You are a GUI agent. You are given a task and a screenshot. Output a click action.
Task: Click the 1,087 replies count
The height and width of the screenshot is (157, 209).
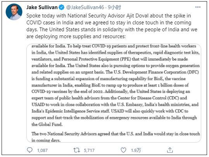pos(42,150)
